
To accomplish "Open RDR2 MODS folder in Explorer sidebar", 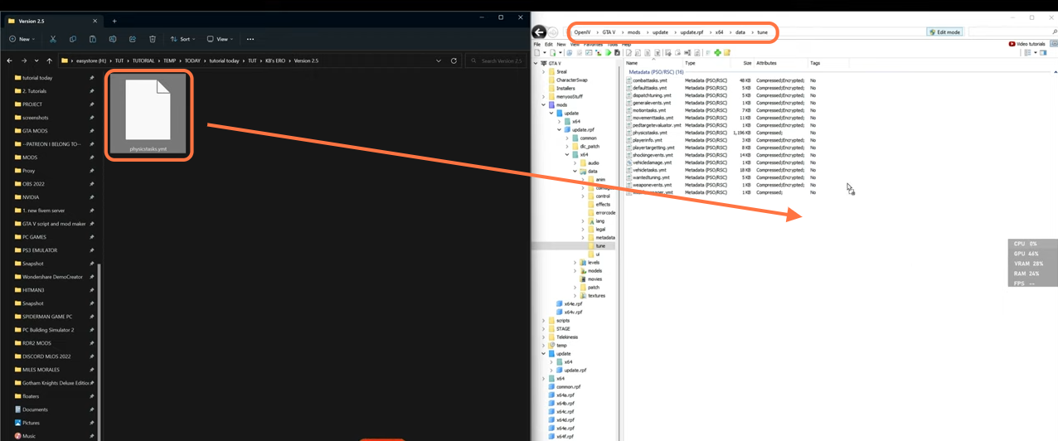I will tap(36, 343).
